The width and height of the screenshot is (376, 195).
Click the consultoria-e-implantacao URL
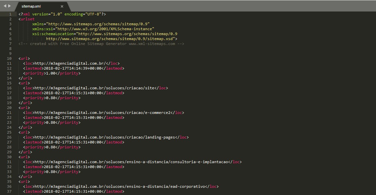click(131, 162)
